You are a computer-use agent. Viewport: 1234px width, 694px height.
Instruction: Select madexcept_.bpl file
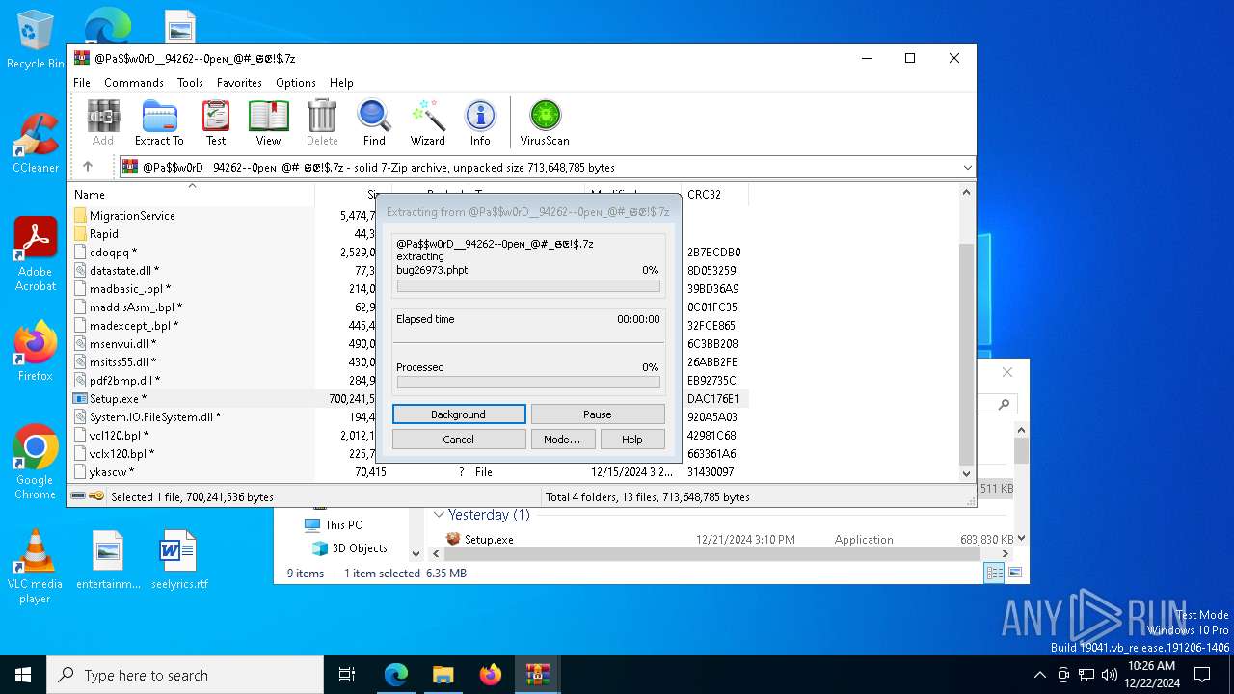pyautogui.click(x=134, y=326)
